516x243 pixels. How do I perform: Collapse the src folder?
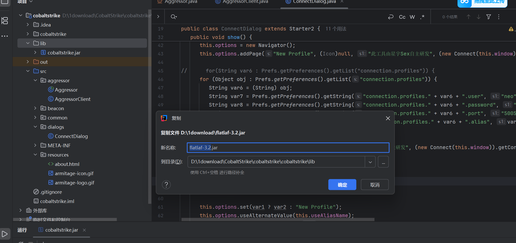[28, 71]
